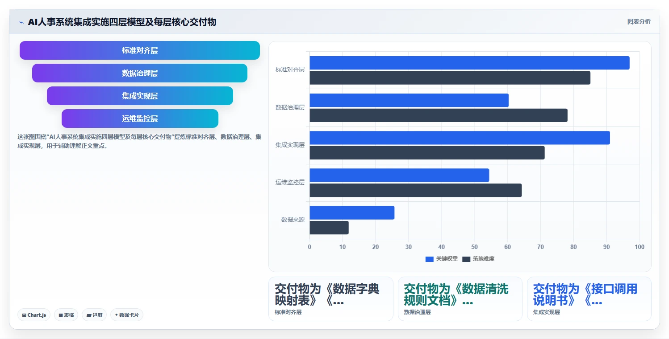669x339 pixels.
Task: Click the 集成实现层 funnel bar
Action: coord(140,96)
